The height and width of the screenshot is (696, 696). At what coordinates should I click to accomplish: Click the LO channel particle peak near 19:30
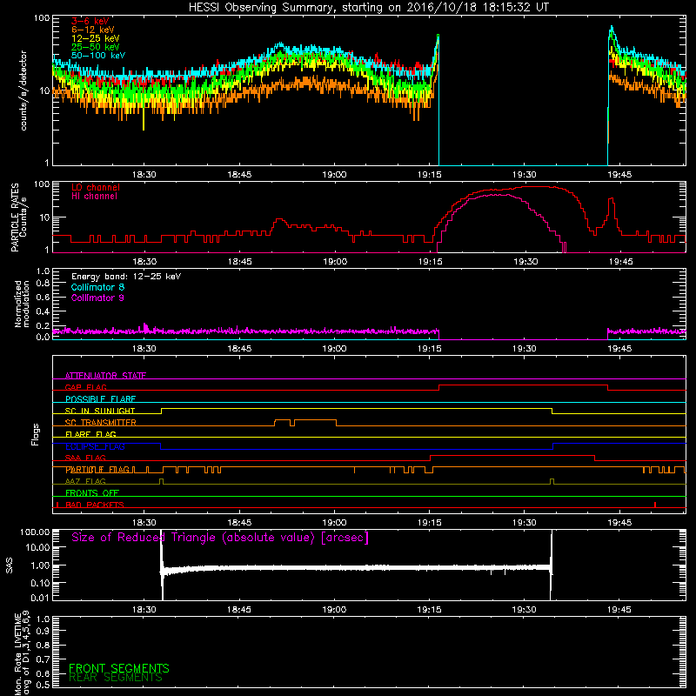(535, 187)
